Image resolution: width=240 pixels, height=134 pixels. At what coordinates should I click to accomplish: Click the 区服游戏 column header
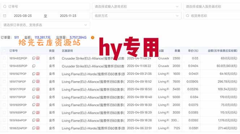click(x=67, y=51)
